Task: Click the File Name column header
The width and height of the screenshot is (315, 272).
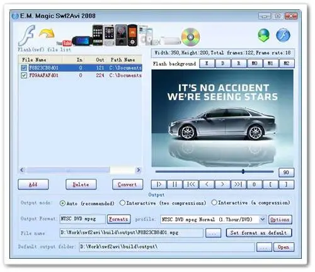Action: point(40,60)
